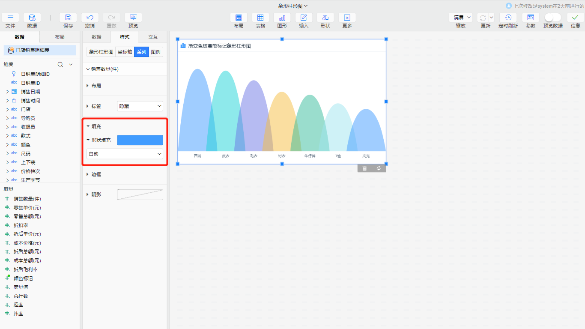Open the Table component icon
Viewport: 585px width, 329px height.
260,18
